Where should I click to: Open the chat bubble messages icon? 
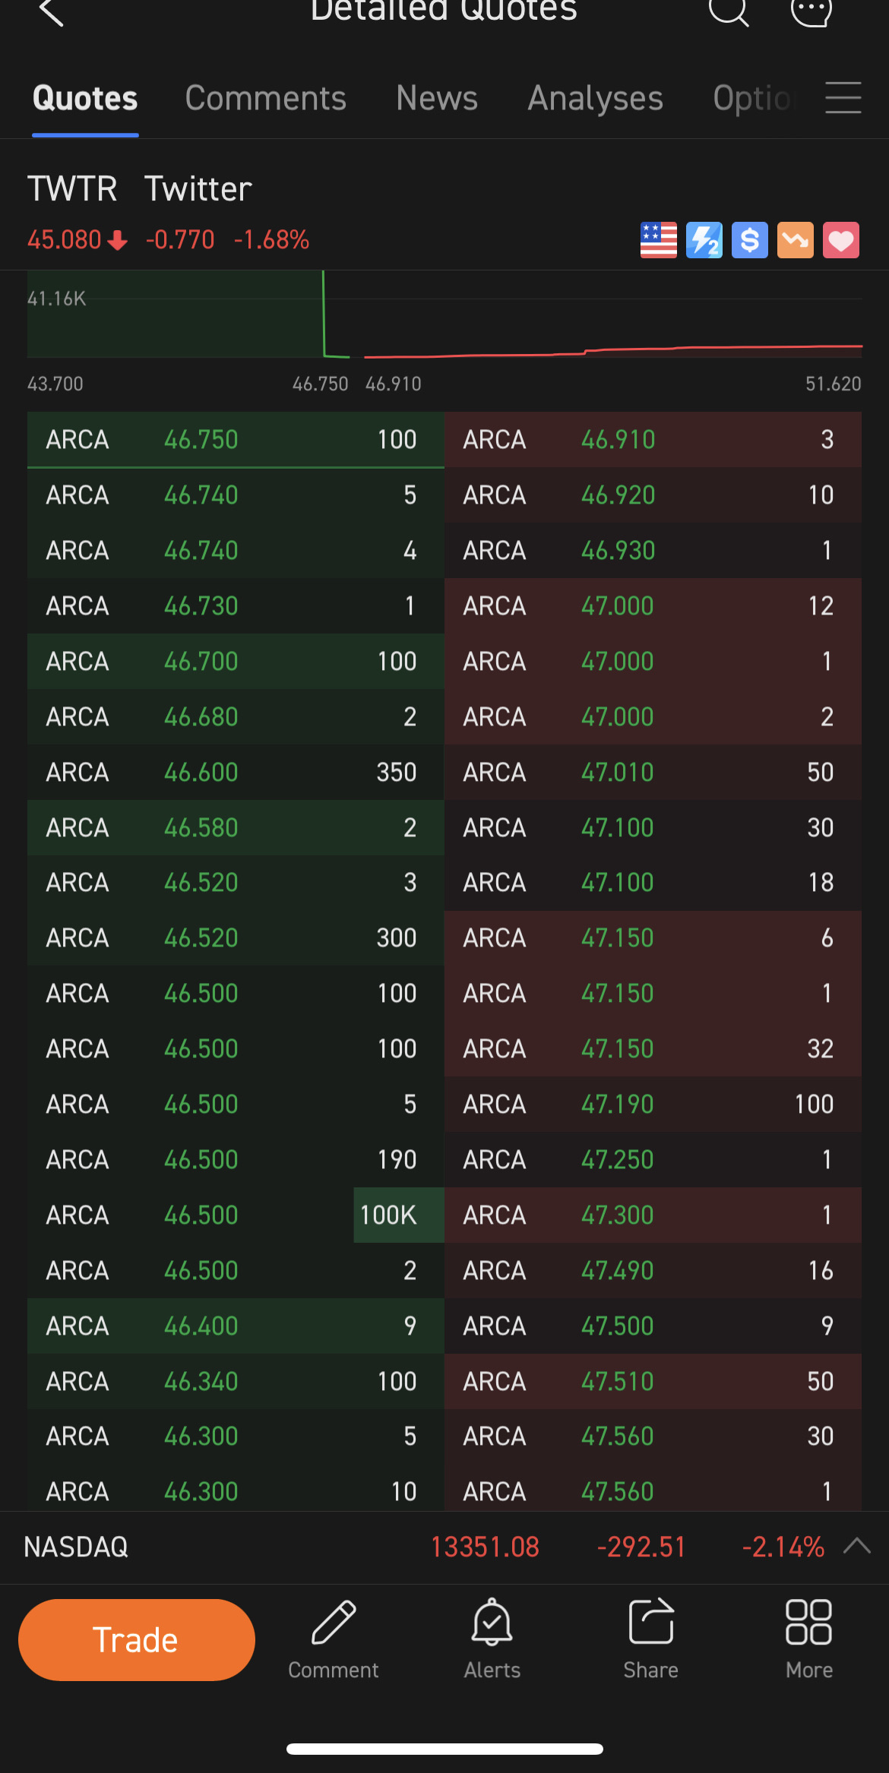point(811,11)
